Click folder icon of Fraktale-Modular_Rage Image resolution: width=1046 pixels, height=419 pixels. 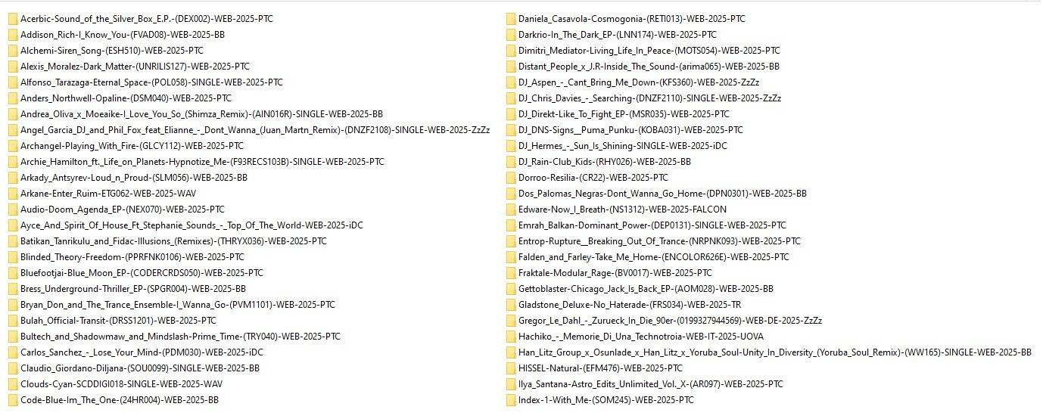[x=511, y=273]
